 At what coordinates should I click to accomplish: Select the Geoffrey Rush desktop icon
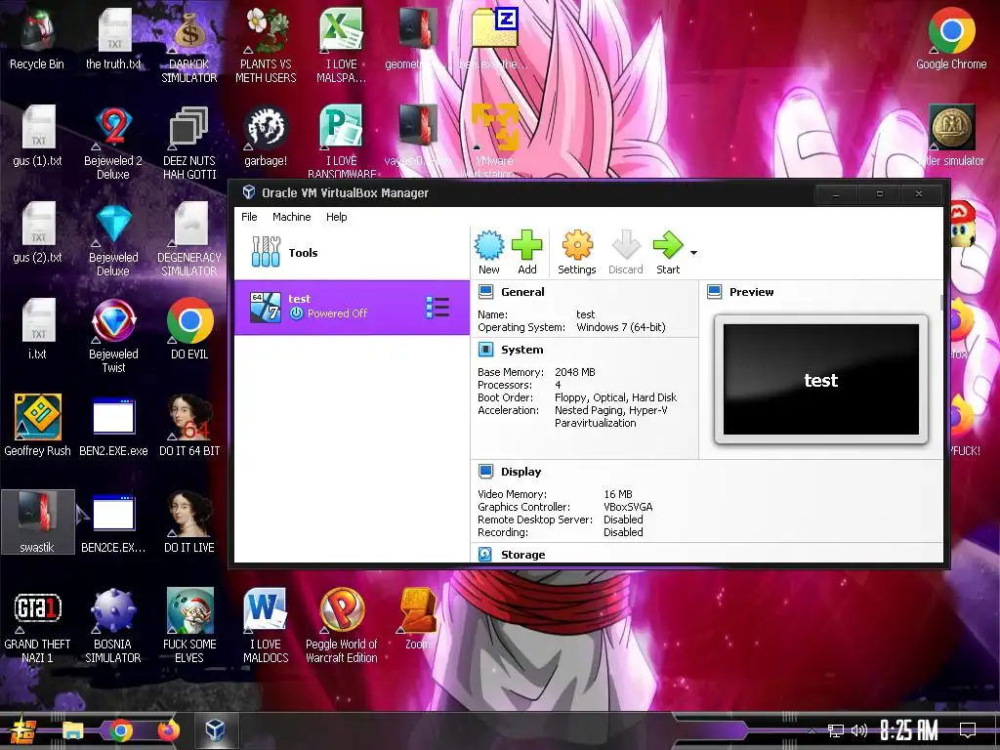click(x=37, y=426)
